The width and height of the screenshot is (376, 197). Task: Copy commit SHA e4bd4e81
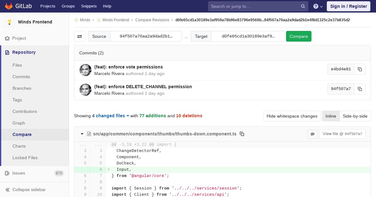(360, 69)
